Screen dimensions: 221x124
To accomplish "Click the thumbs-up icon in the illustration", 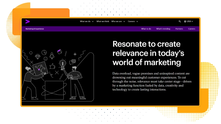I will tap(52, 66).
